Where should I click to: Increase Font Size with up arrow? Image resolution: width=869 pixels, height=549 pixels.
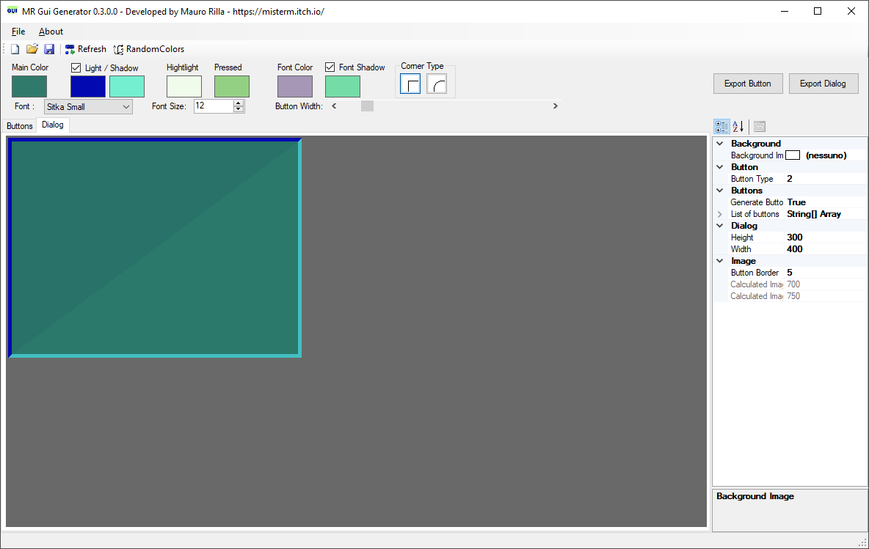[239, 103]
